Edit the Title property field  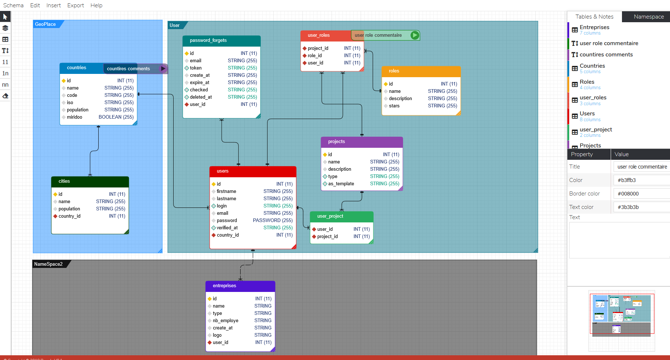(642, 167)
